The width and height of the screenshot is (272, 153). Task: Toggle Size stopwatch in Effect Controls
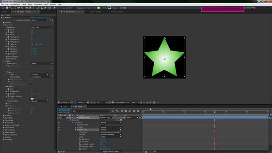pyautogui.click(x=8, y=89)
